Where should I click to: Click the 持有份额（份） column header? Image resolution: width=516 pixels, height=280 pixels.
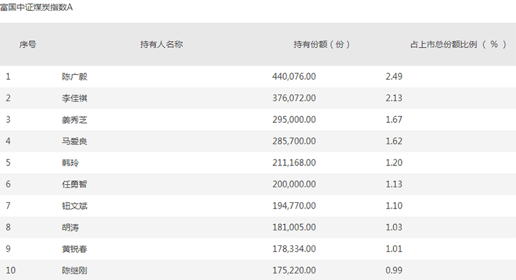point(322,45)
